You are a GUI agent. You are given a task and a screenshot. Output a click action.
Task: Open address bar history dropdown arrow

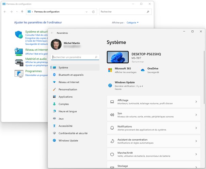(88, 12)
